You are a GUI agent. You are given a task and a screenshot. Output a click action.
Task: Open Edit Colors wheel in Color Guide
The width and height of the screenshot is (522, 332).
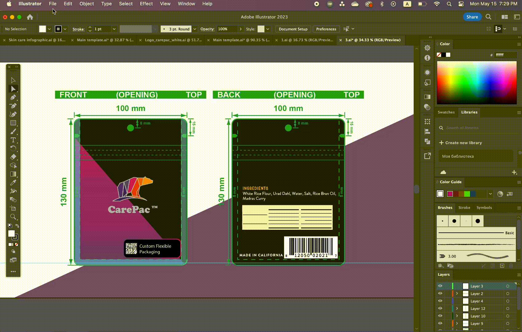tap(500, 194)
